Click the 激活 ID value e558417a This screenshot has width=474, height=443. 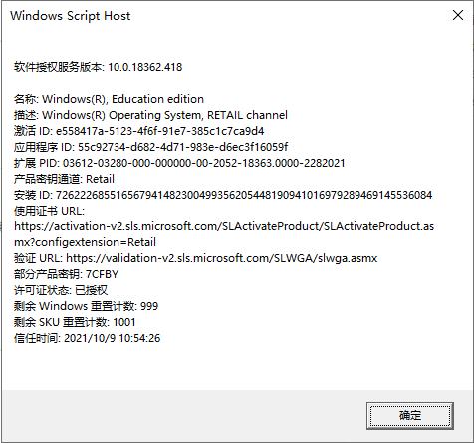[159, 131]
